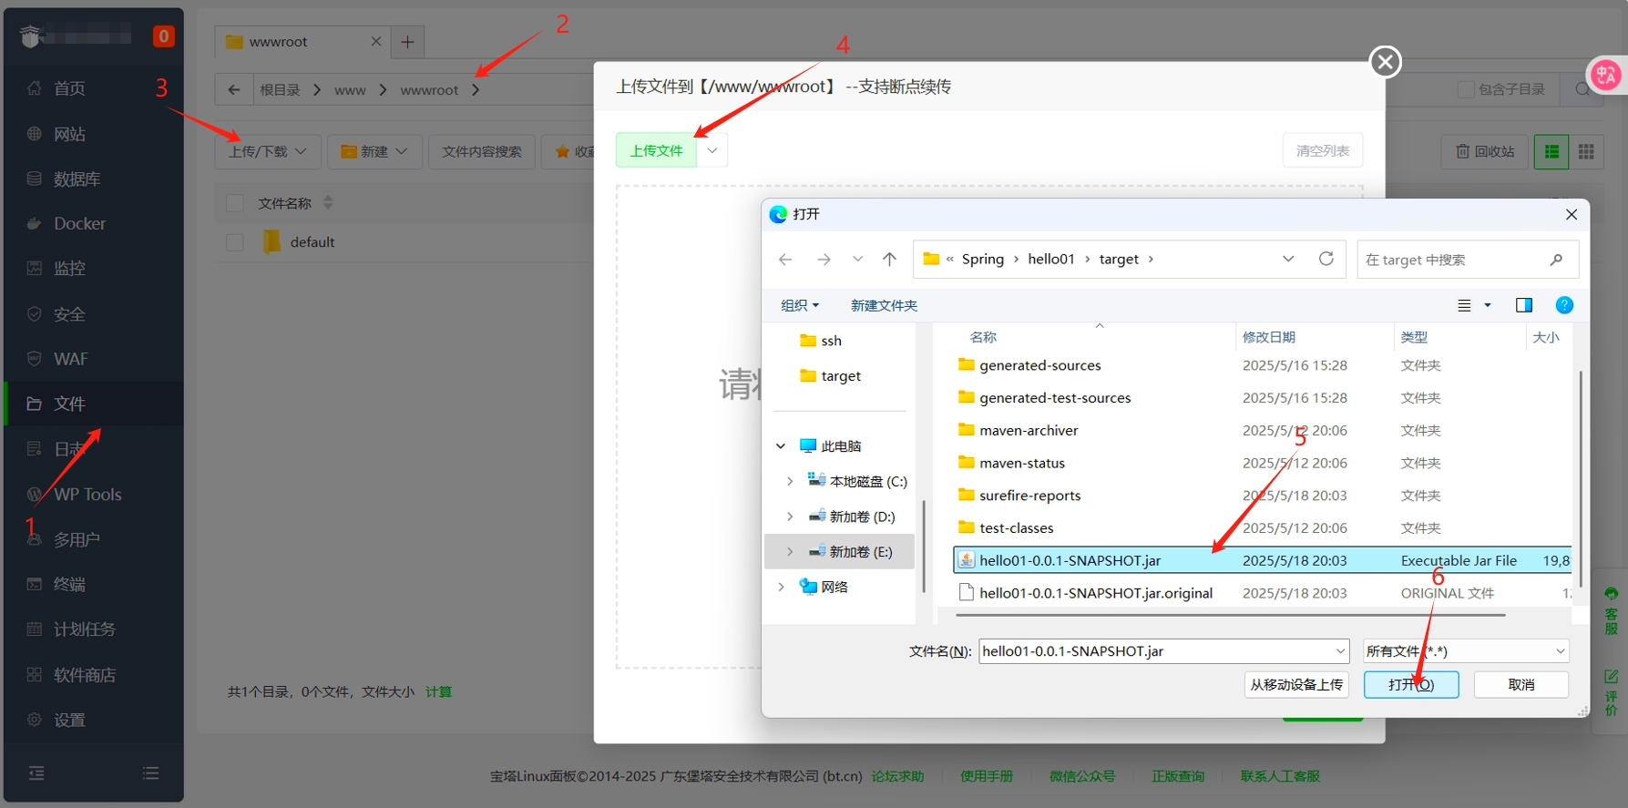The height and width of the screenshot is (808, 1628).
Task: Collapse the sidebar using bottom-left menu icon
Action: point(36,773)
